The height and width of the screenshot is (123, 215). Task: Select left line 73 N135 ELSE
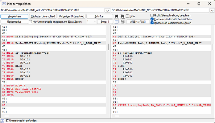point(53,66)
